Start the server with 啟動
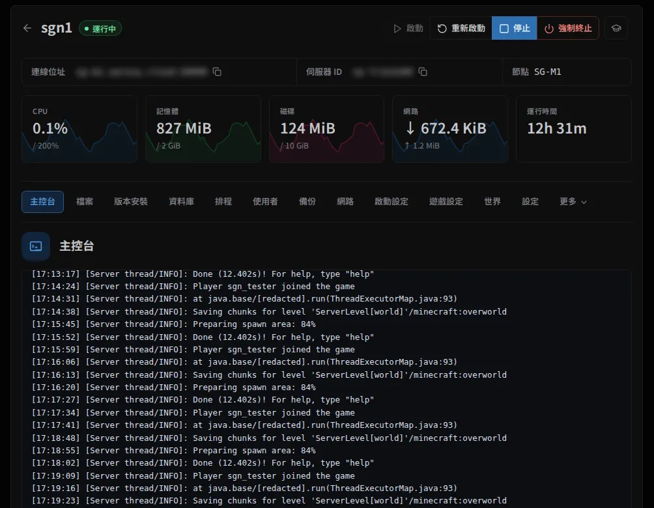The height and width of the screenshot is (508, 654). coord(408,29)
